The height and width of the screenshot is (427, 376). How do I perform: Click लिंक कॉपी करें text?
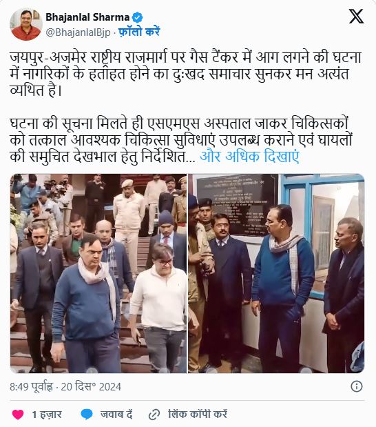coord(198,415)
